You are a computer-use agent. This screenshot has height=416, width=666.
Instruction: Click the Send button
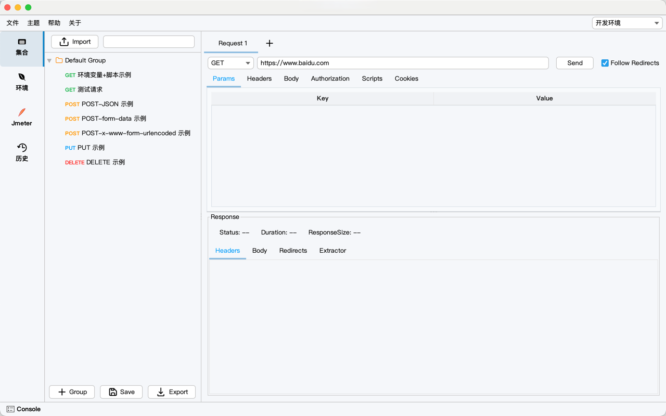[575, 63]
